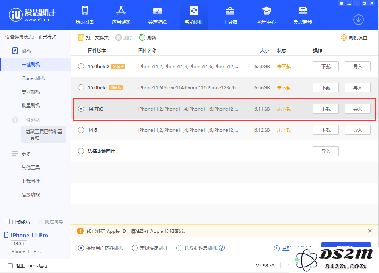
Task: Click the 固件版本 column header
Action: (97, 50)
